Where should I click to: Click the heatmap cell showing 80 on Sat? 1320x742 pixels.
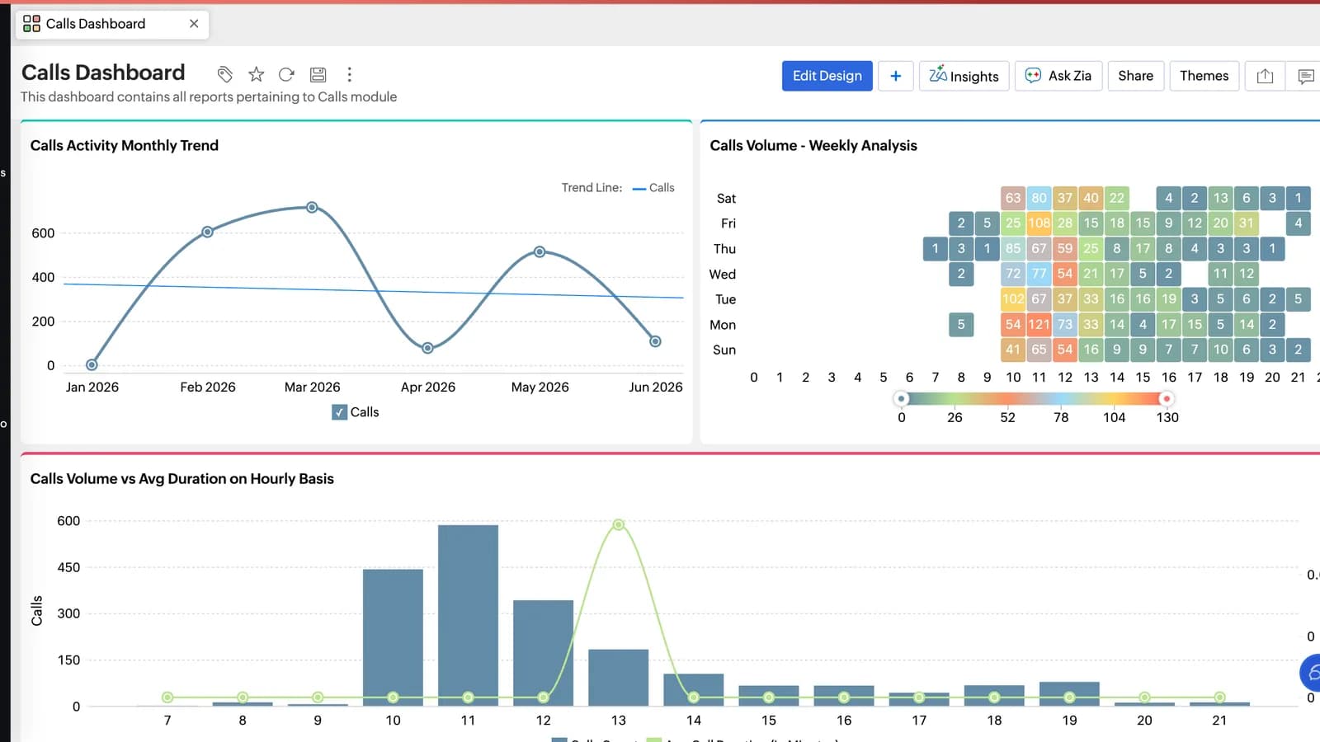coord(1039,198)
